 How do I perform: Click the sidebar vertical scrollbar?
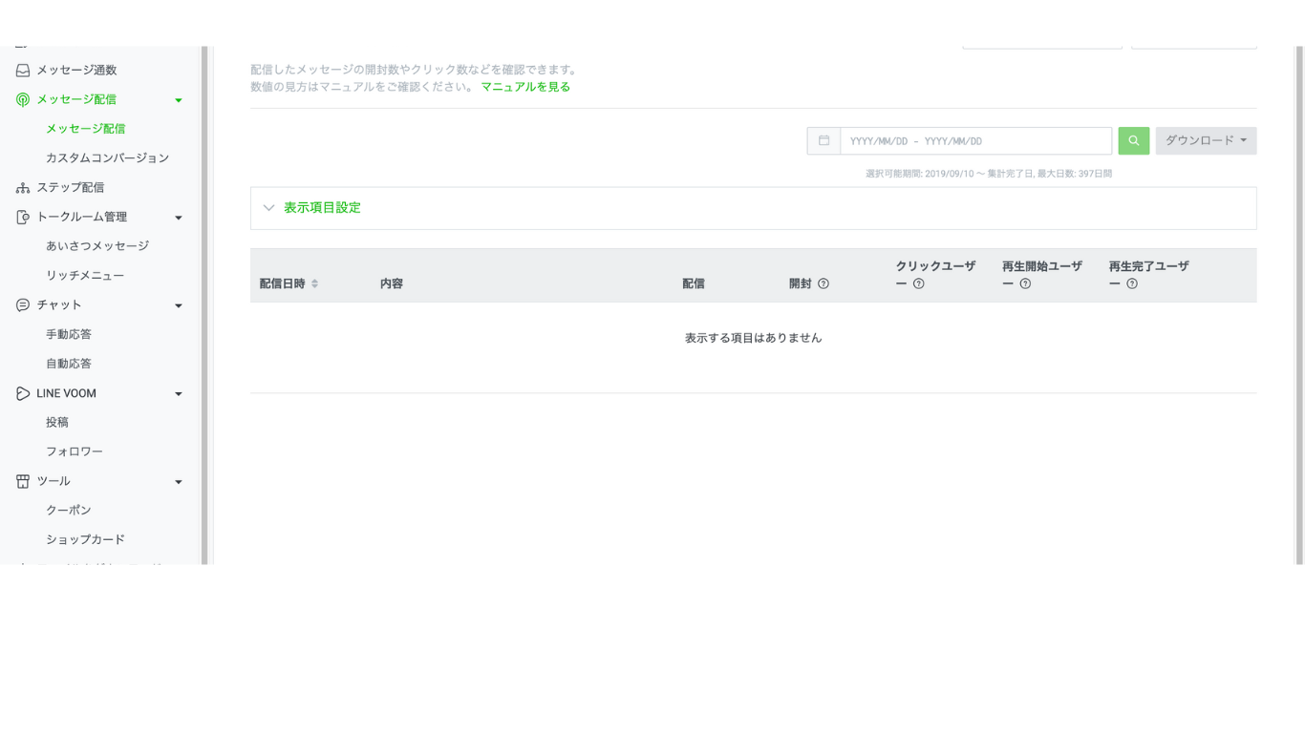204,305
